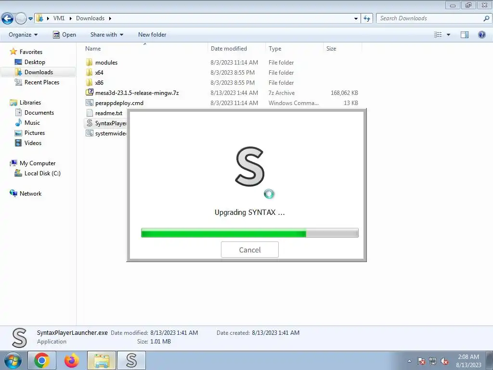The image size is (493, 370).
Task: Click the Help question mark icon
Action: tap(481, 35)
